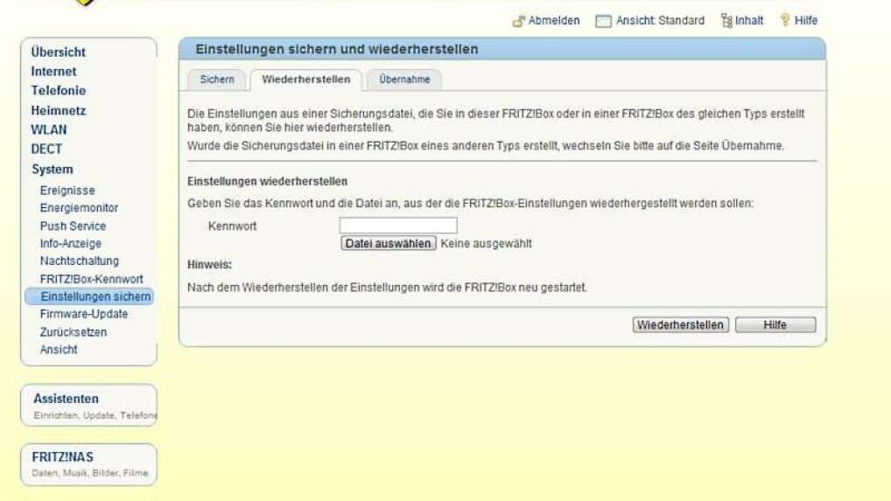Click the Hilfe lightbulb icon

(x=785, y=21)
